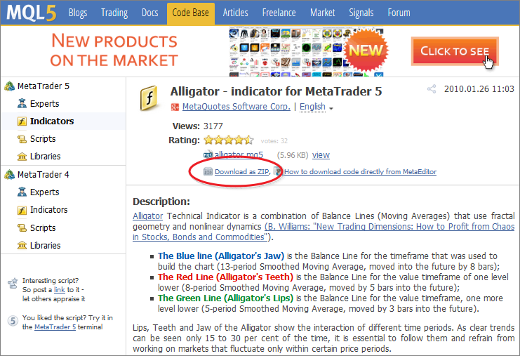
Task: Open the Freelance menu
Action: [x=279, y=13]
